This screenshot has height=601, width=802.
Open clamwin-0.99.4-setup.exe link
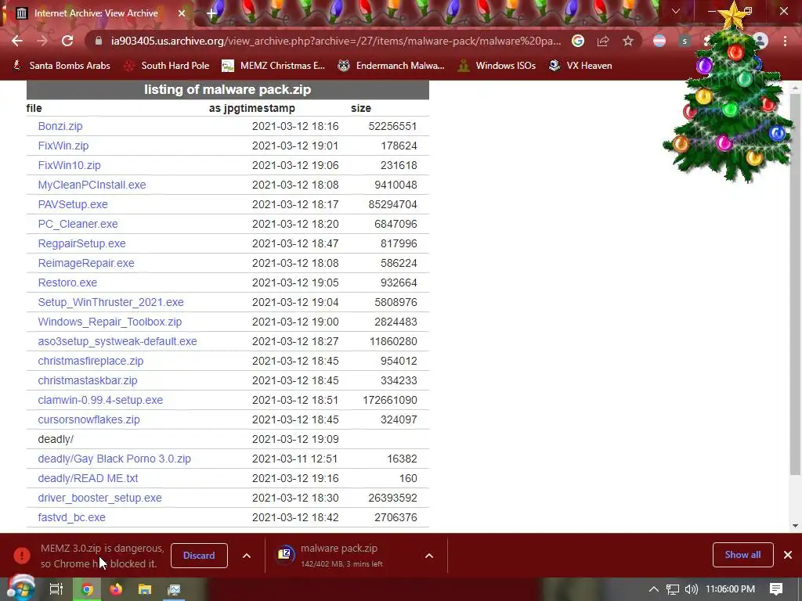100,400
